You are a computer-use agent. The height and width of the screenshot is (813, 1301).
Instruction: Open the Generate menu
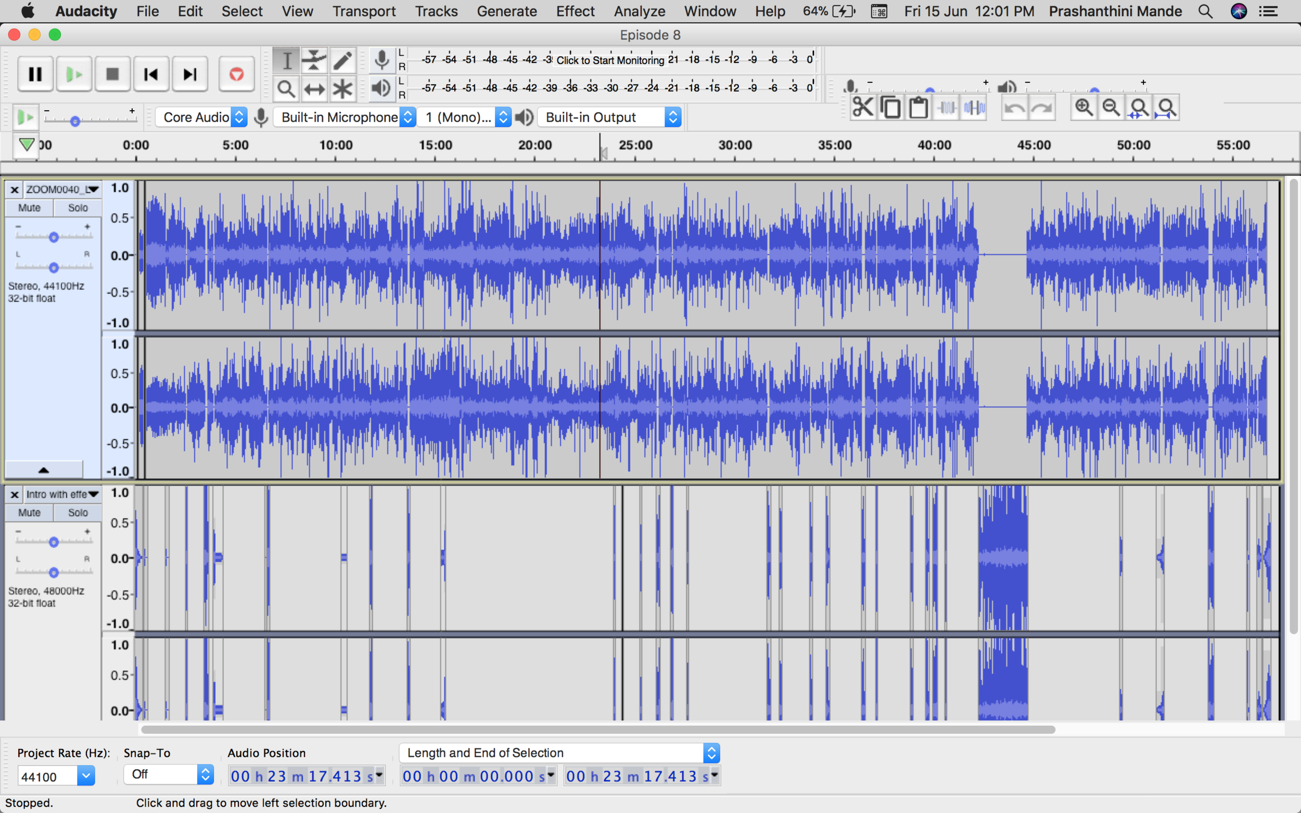[506, 11]
